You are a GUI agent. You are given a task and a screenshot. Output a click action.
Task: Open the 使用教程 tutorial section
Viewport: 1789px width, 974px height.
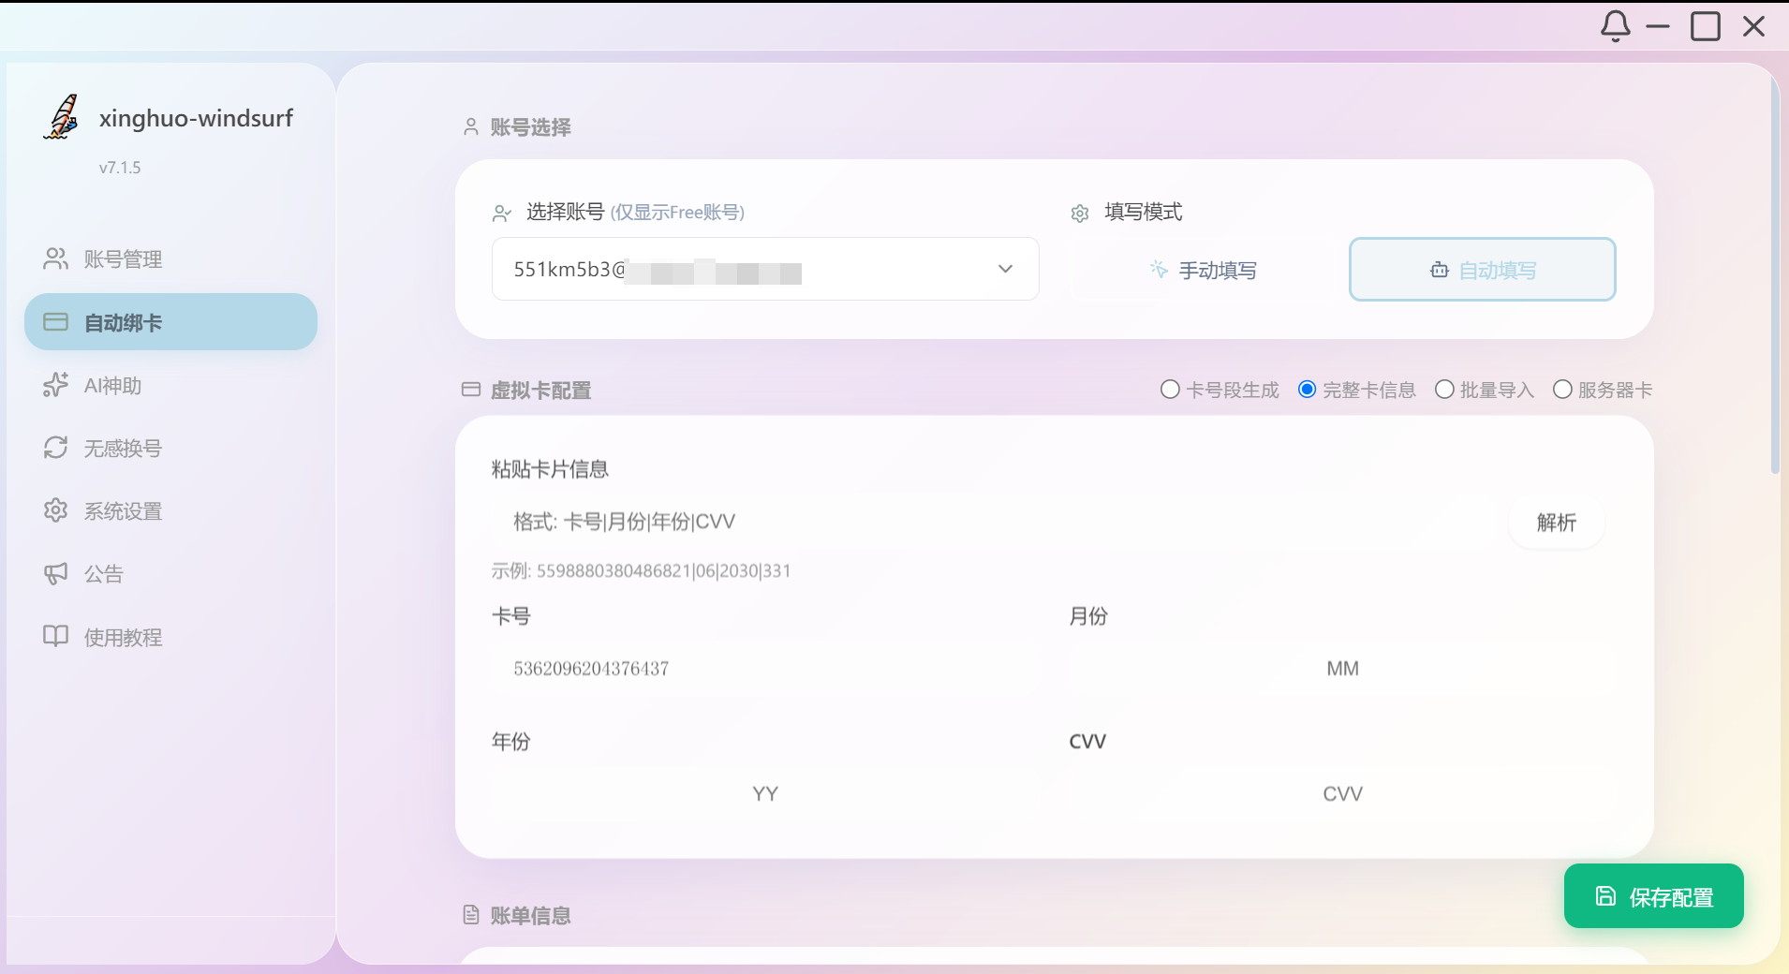(123, 637)
